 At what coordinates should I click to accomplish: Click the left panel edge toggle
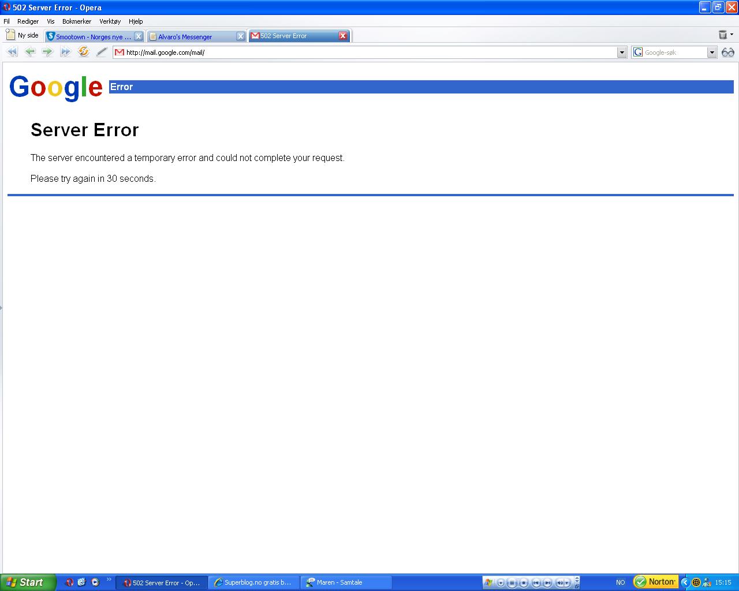click(x=1, y=308)
